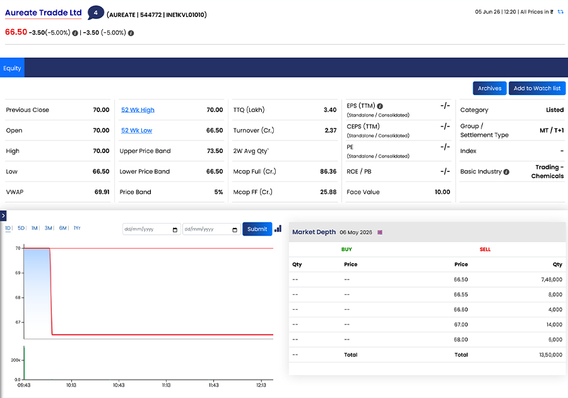Screen dimensions: 568x398
Task: Click the TTQ (Lakh) value 3.40
Action: [330, 110]
